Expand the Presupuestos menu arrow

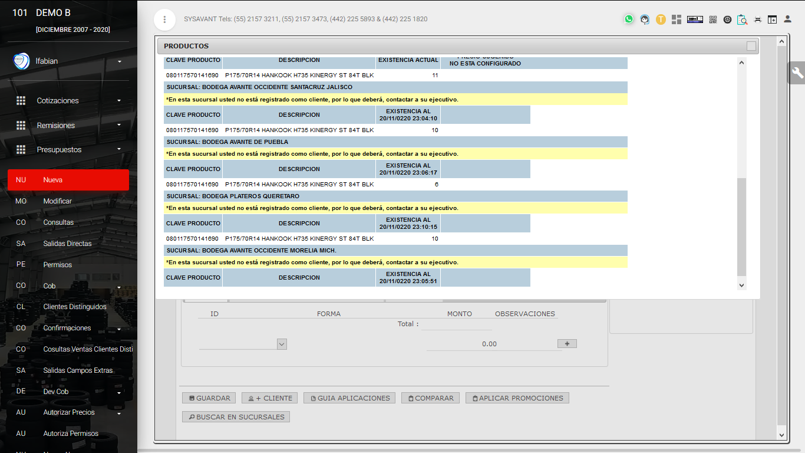pyautogui.click(x=119, y=149)
